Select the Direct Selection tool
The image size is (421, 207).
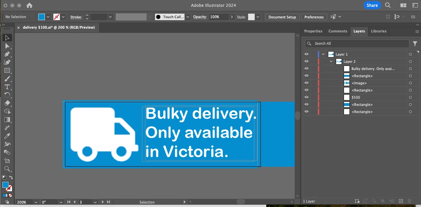(x=7, y=46)
